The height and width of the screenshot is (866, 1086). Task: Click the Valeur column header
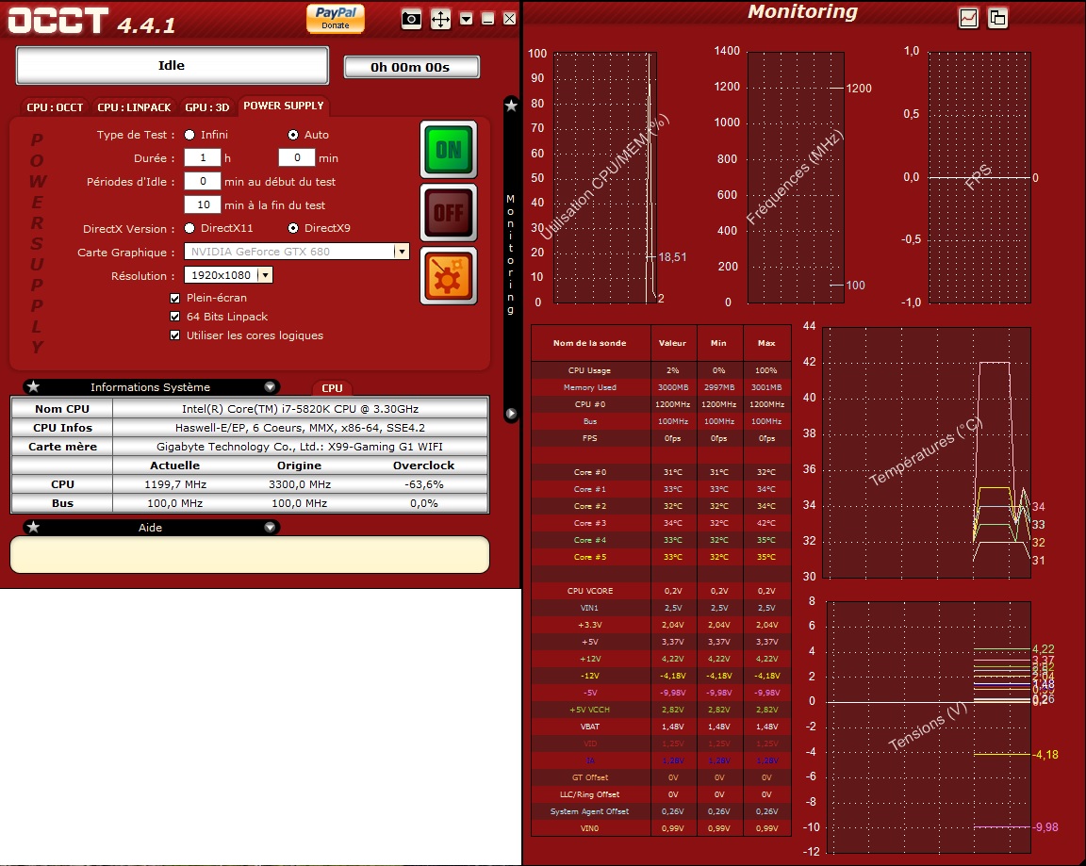tap(672, 343)
